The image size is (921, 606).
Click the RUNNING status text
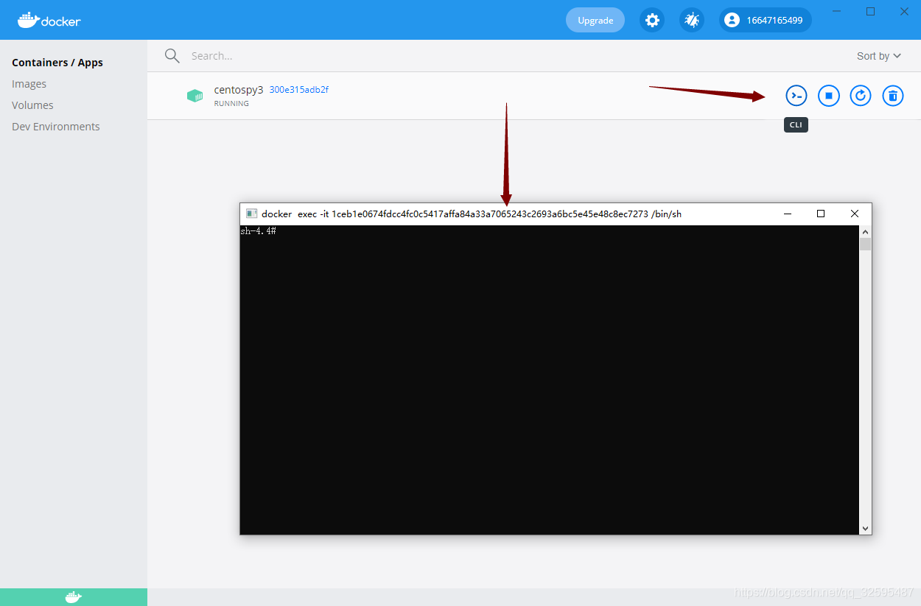coord(231,104)
